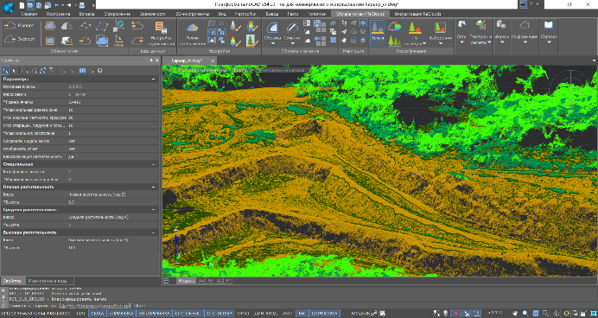Viewport: 598px width, 318px height.
Task: Click the Сечение section pen icon
Action: tap(292, 28)
